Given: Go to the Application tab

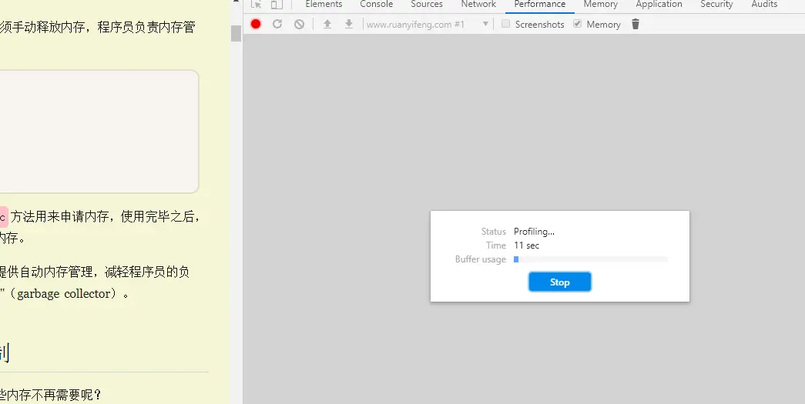Looking at the screenshot, I should click(x=659, y=4).
